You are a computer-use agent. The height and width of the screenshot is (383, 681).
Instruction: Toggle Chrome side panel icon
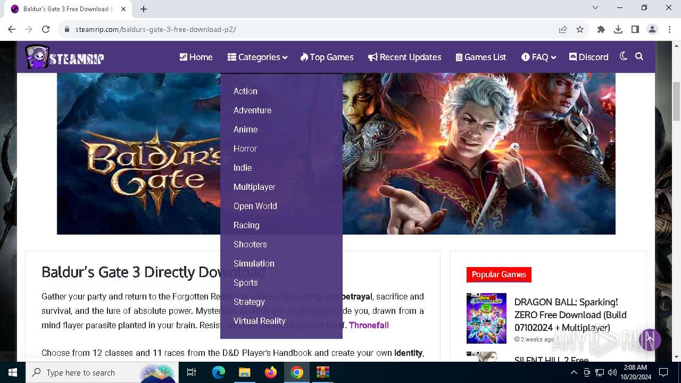635,29
